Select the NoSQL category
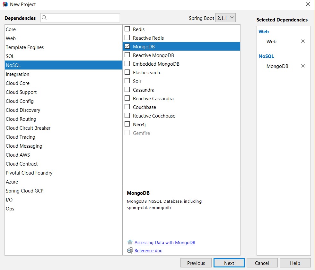Viewport: 315px width, 270px height. point(64,65)
